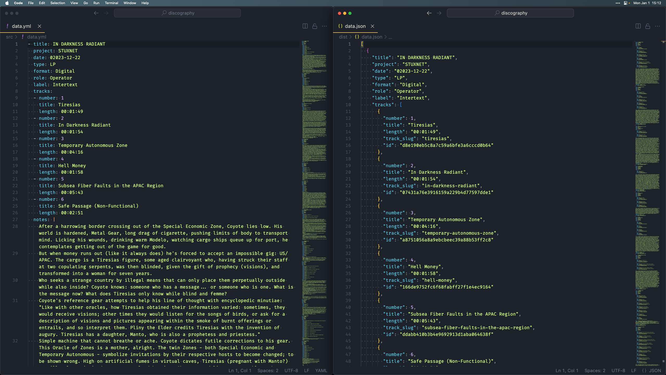This screenshot has height=375, width=666.
Task: Go back in right window navigation
Action: tap(429, 13)
